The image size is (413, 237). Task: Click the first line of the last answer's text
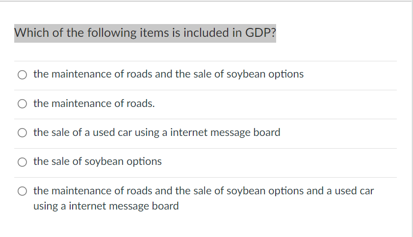(204, 191)
